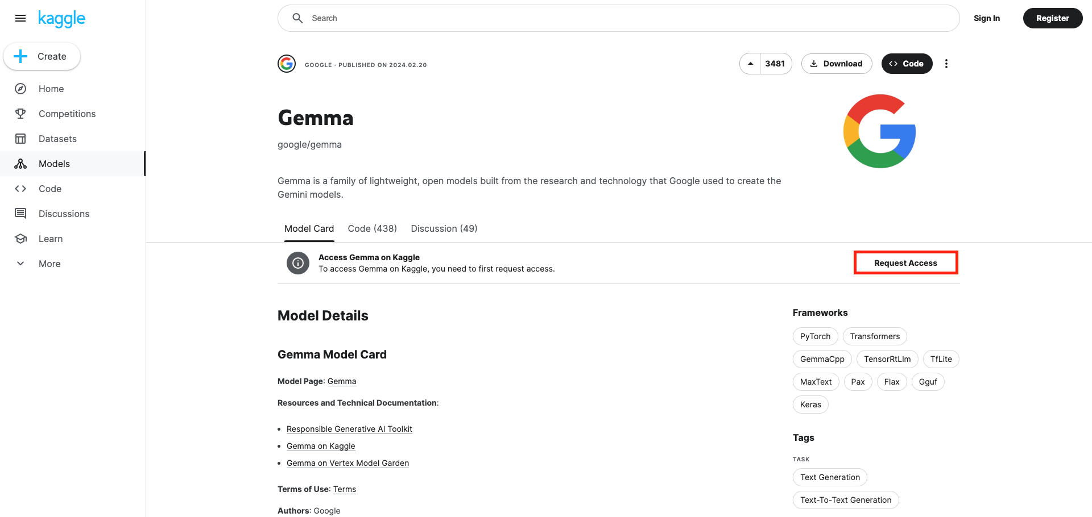Click the Gemma title heading

point(316,118)
